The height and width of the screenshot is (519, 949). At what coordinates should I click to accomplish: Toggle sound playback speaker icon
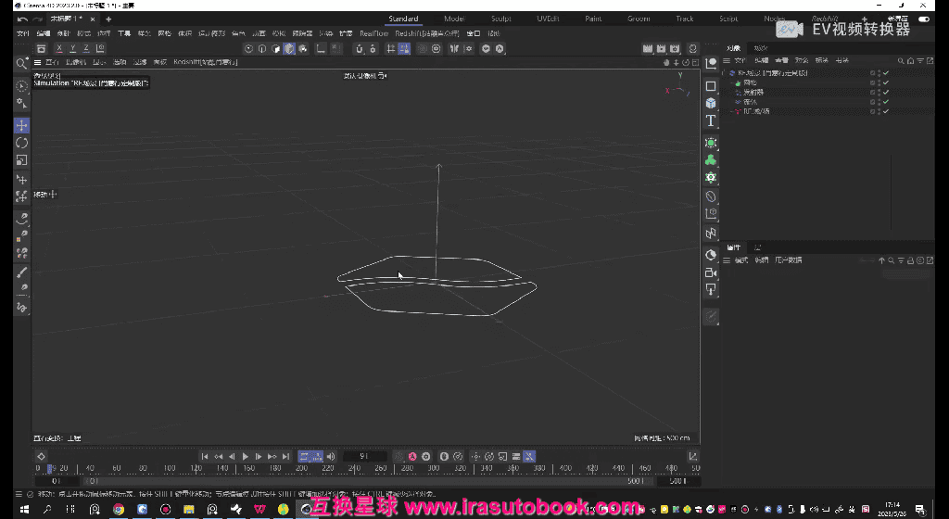[x=331, y=457]
